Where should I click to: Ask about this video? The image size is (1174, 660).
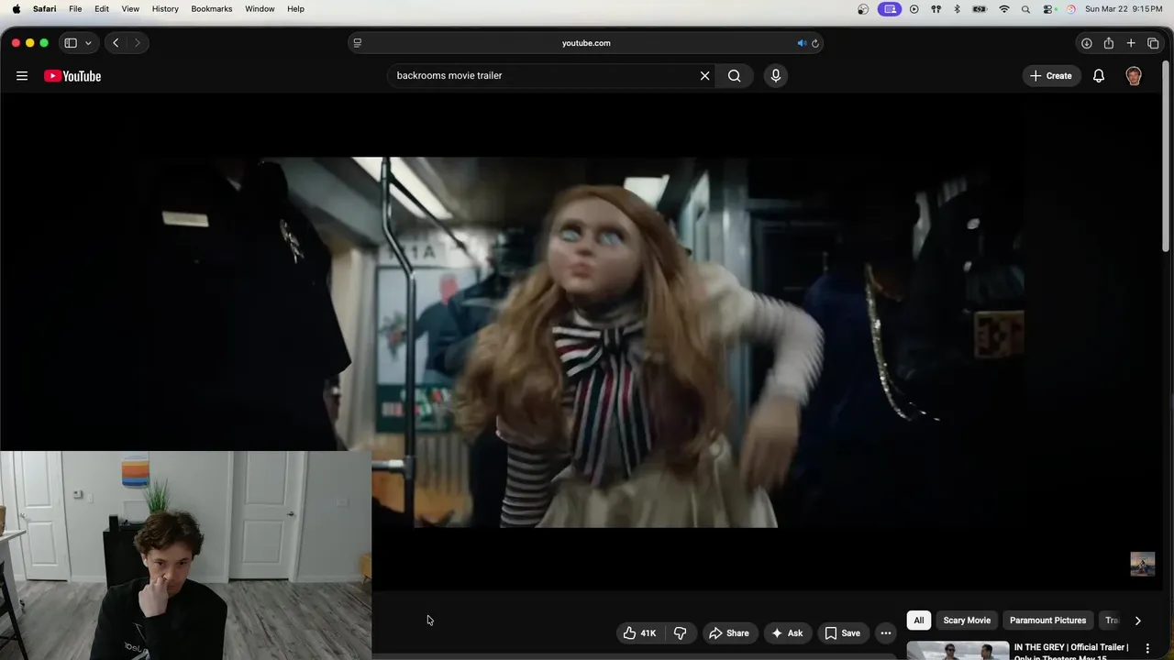point(787,633)
